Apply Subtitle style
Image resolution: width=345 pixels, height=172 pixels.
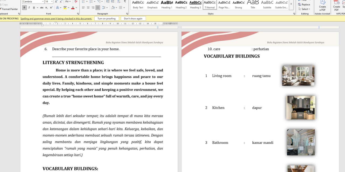[267, 5]
